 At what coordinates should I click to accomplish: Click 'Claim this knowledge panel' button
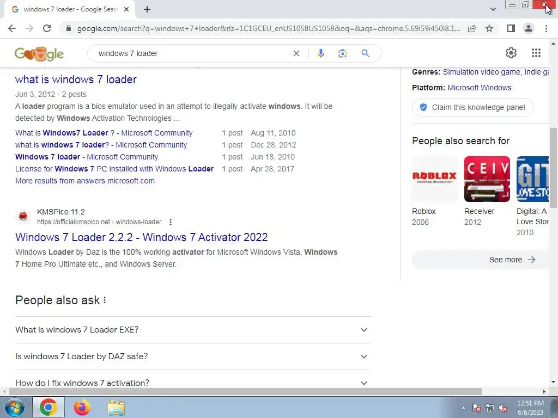tap(473, 107)
